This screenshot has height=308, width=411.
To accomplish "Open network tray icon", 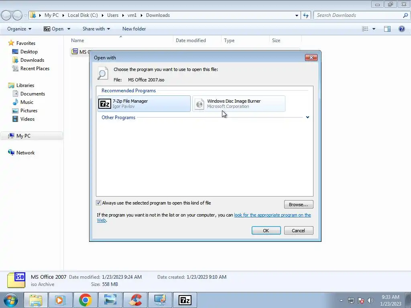I will (351, 300).
